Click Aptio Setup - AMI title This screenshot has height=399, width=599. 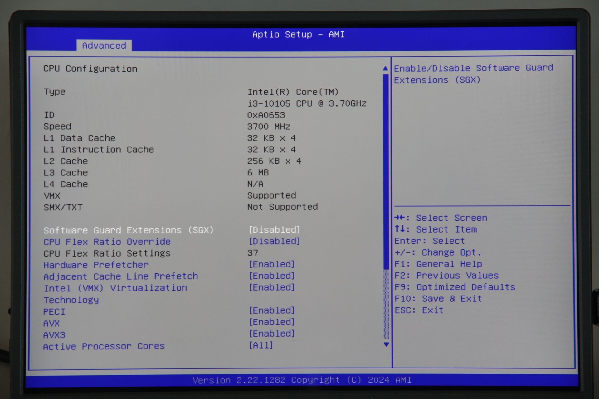299,35
